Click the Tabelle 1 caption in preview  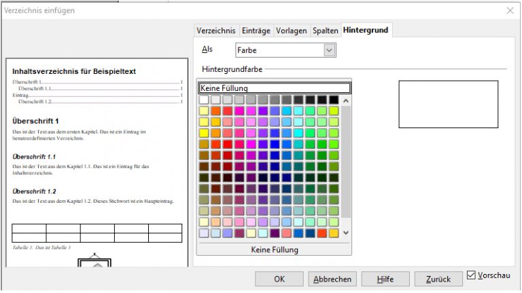[x=41, y=248]
